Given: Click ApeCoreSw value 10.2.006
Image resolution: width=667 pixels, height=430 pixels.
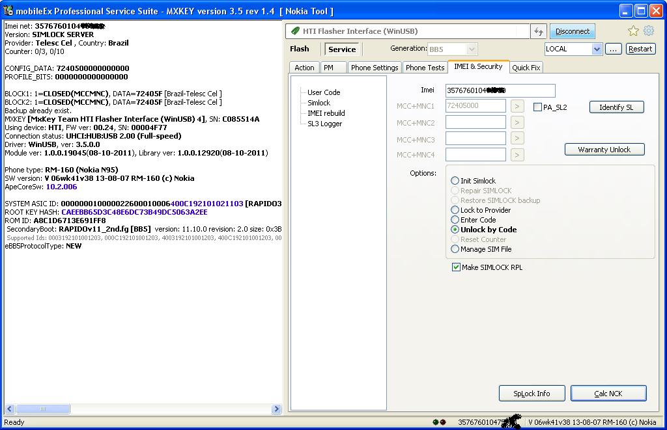Looking at the screenshot, I should (x=61, y=187).
